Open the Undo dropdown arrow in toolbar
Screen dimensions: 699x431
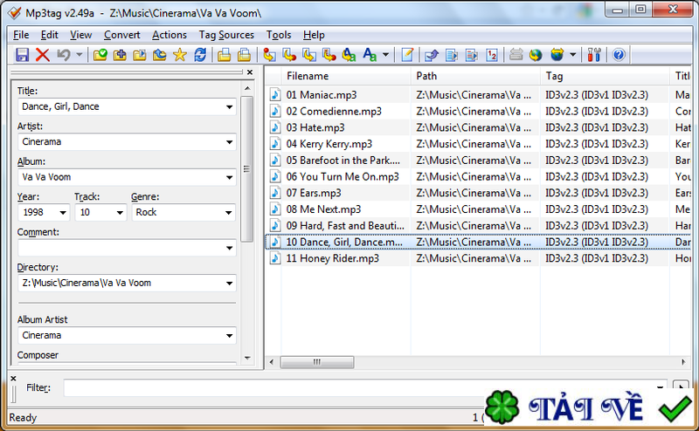click(x=79, y=55)
